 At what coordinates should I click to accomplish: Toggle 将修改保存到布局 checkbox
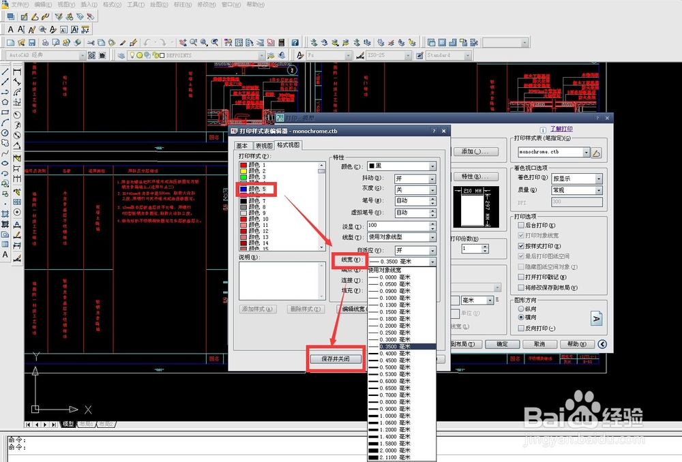pyautogui.click(x=521, y=288)
